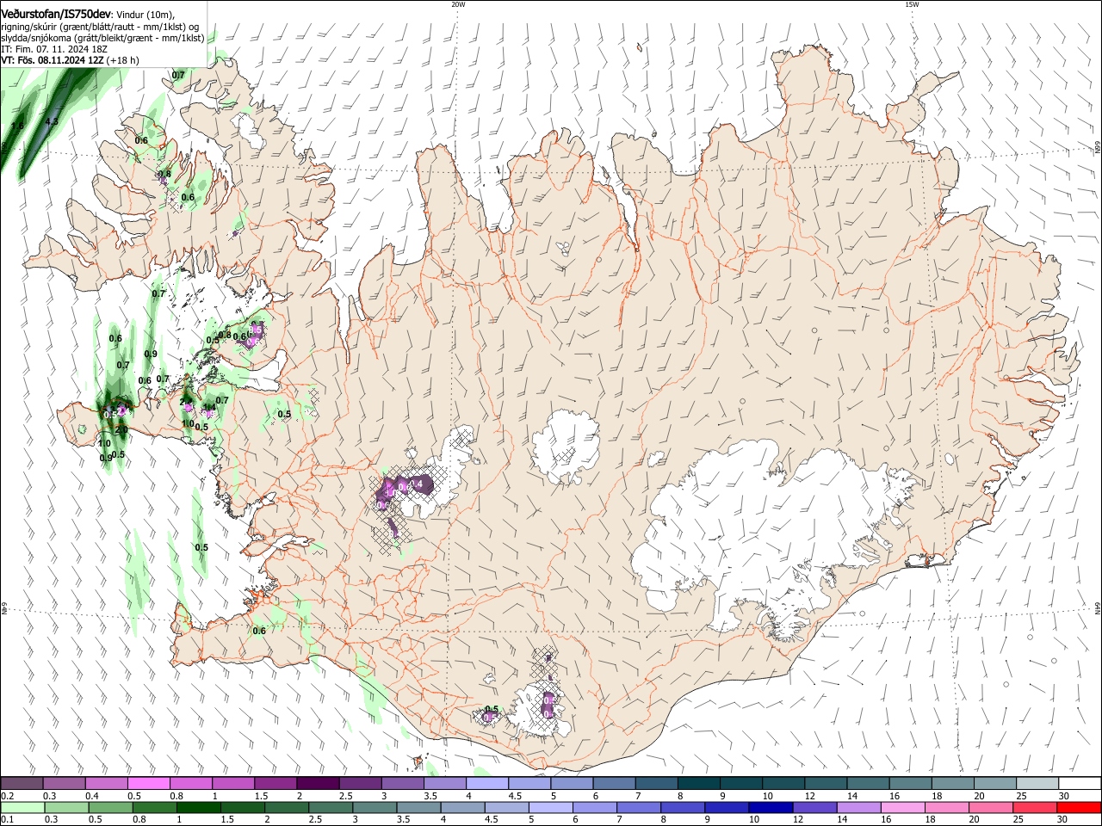The width and height of the screenshot is (1102, 826).
Task: Click the 20W longitude label
Action: coord(458,4)
